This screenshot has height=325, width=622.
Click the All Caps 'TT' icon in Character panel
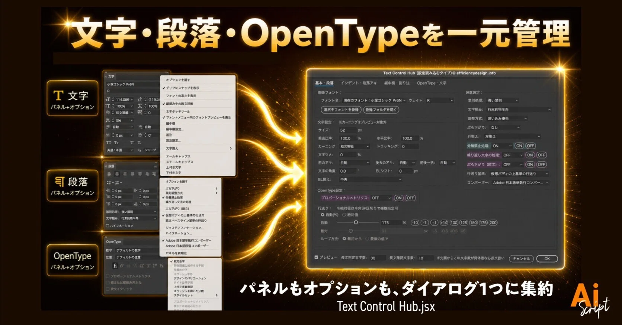(109, 143)
